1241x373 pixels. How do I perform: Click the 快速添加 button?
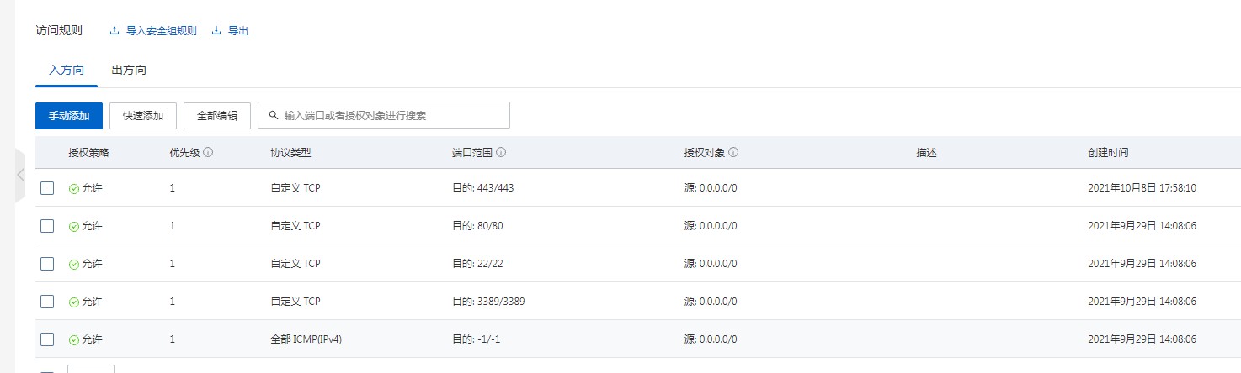coord(143,116)
